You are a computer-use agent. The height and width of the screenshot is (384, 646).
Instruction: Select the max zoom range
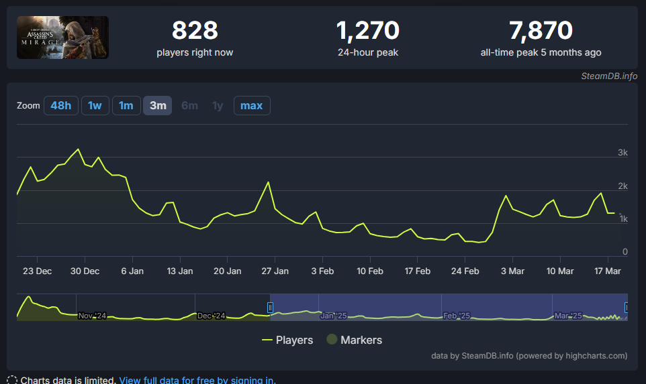click(252, 106)
